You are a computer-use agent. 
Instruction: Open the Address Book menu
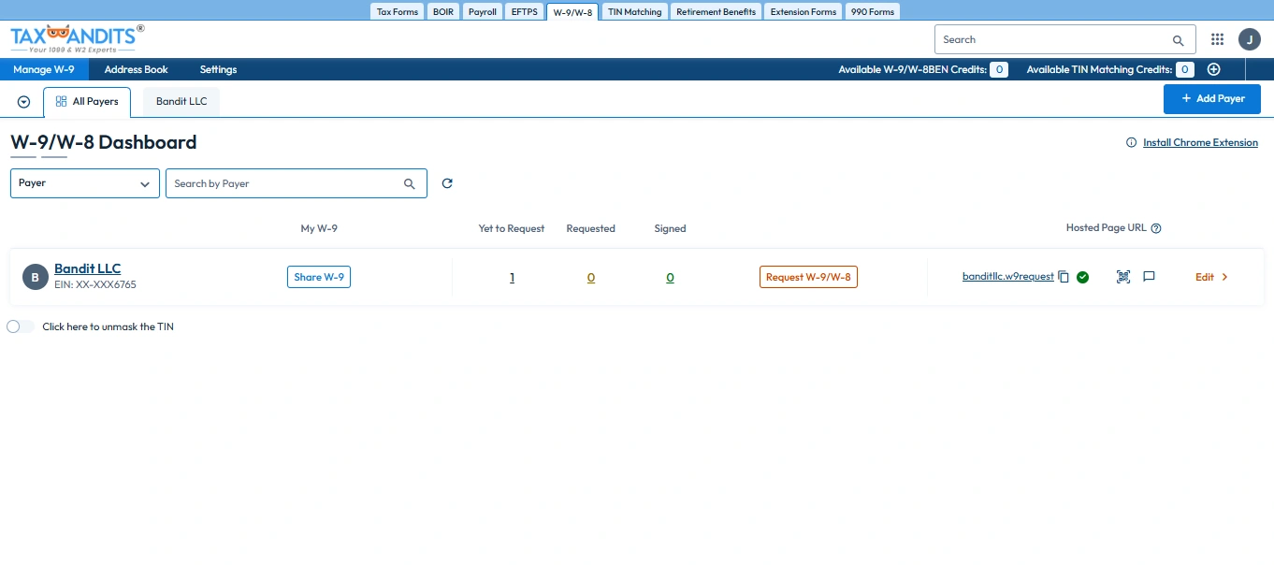coord(137,69)
